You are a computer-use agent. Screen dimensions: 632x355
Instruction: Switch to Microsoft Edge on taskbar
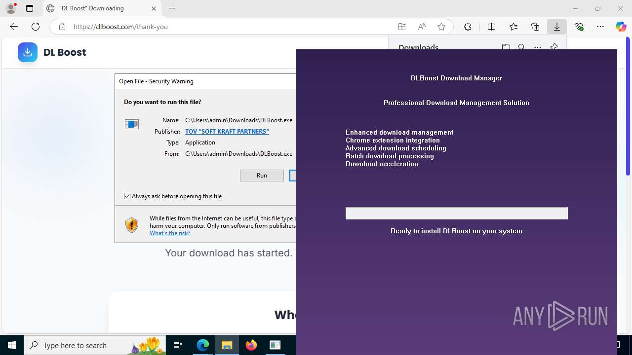click(x=203, y=345)
